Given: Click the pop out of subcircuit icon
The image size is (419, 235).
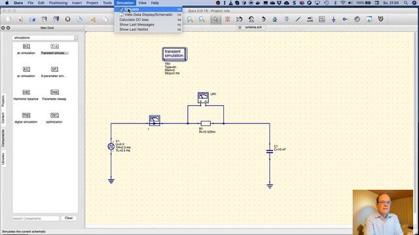Looking at the screenshot, I should tap(287, 19).
